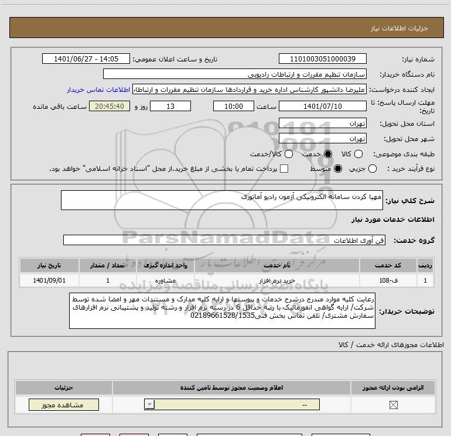Click the کد خدمت column header

[x=388, y=265]
